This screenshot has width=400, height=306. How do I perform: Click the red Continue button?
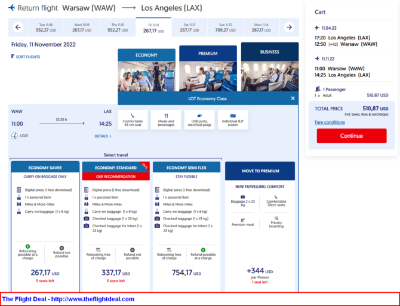tap(352, 136)
